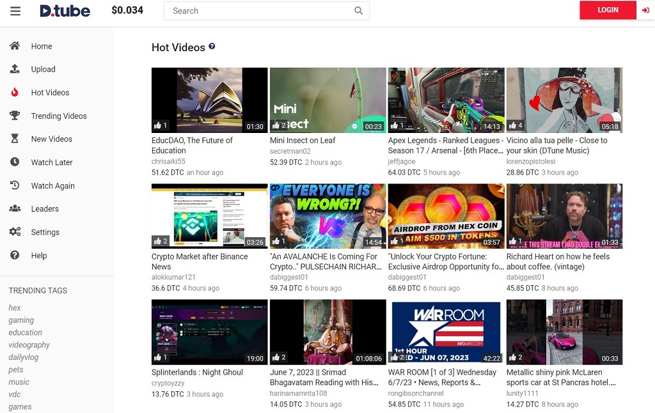Visit channel secretman02

point(290,151)
